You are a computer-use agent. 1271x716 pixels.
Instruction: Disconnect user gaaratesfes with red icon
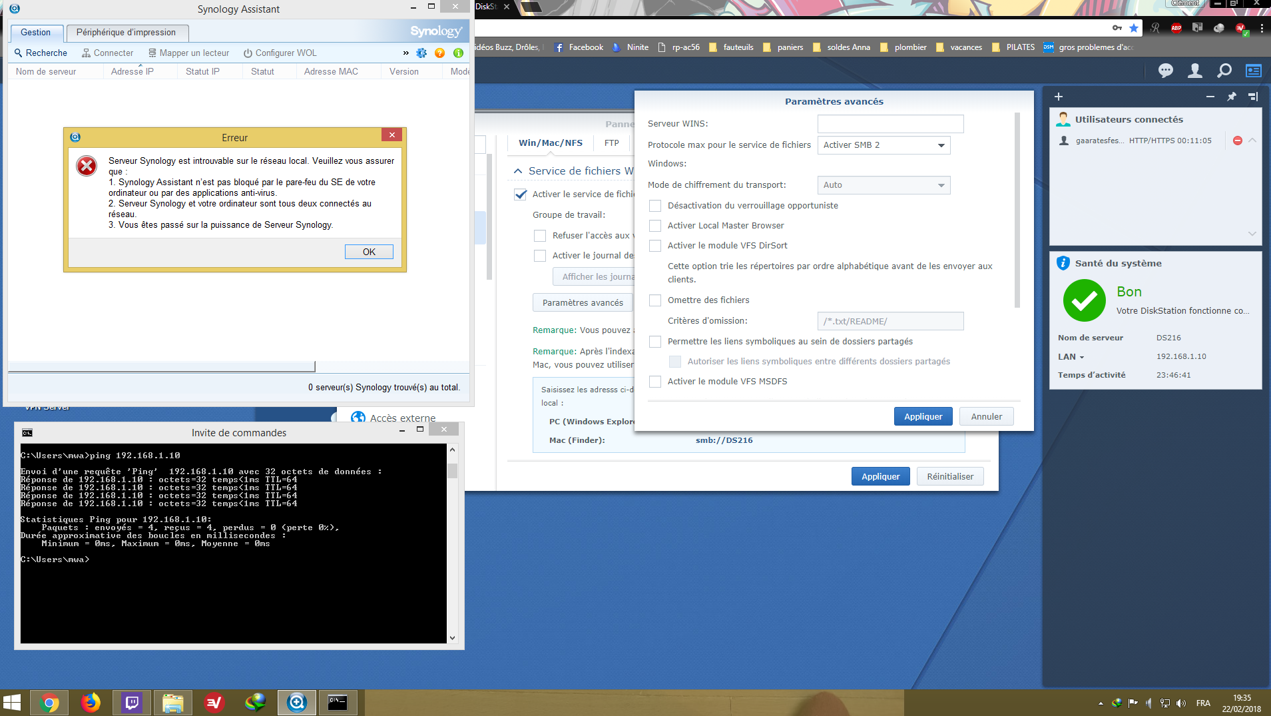[x=1237, y=141]
